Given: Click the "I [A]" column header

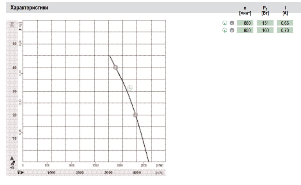Looking at the screenshot, I should click(x=285, y=11).
